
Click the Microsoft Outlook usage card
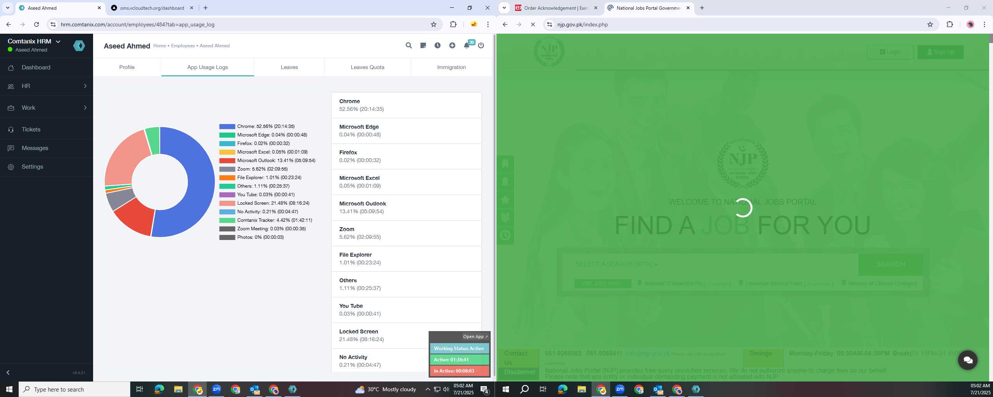coord(407,207)
